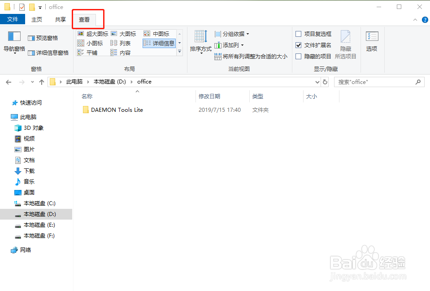The height and width of the screenshot is (291, 430).
Task: Open the 选项 folder options button
Action: 372,41
